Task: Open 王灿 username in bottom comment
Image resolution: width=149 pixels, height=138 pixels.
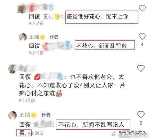Action: tap(24, 115)
